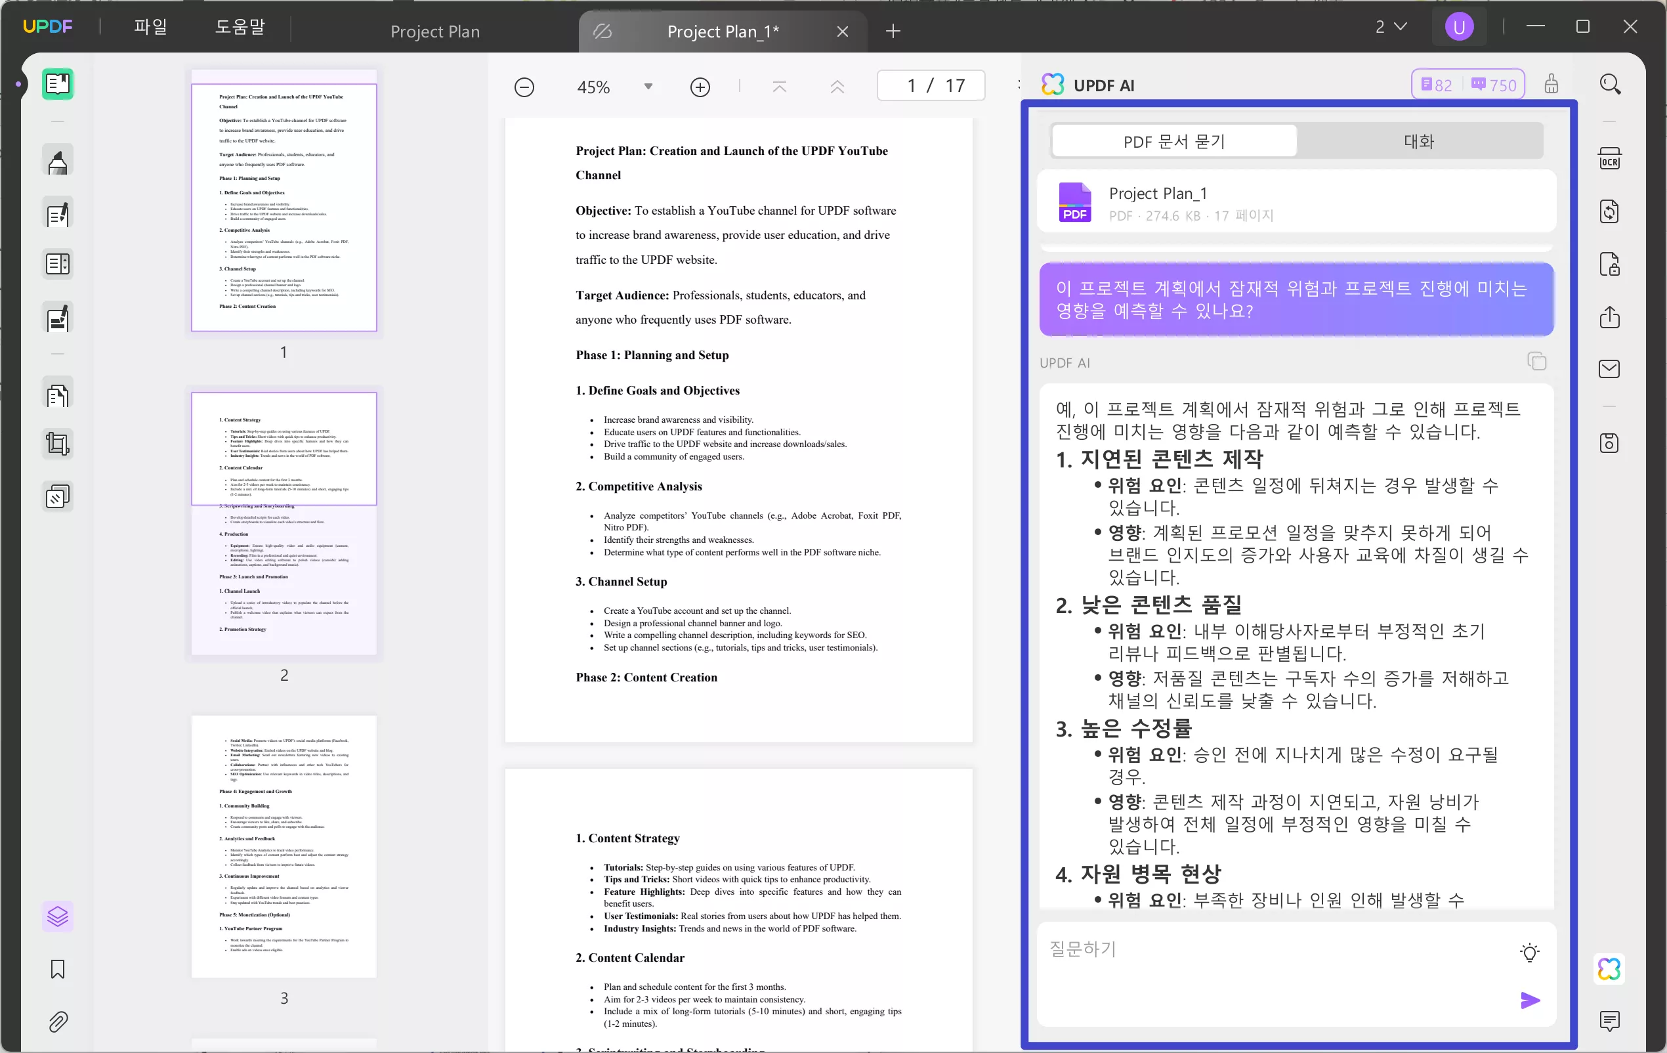
Task: Zoom in with the plus button
Action: (x=700, y=87)
